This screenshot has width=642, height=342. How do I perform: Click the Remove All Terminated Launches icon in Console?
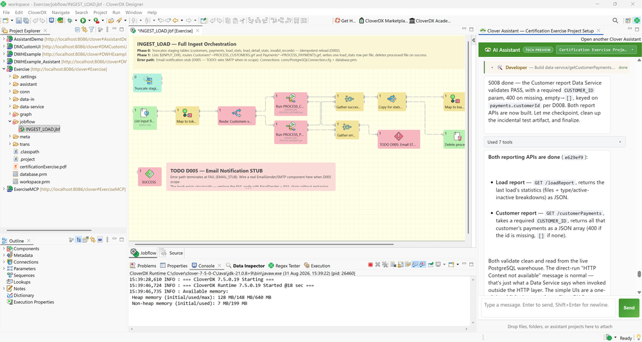pyautogui.click(x=385, y=265)
